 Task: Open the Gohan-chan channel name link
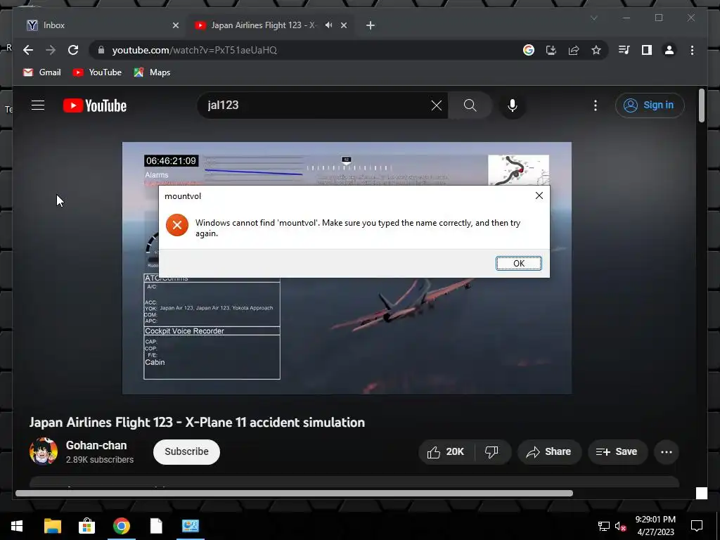96,445
